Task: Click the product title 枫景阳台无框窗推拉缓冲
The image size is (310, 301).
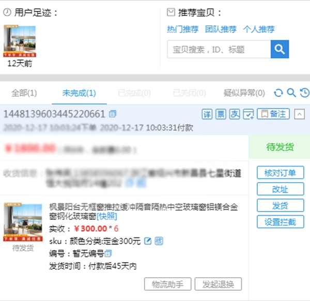Action: 143,212
